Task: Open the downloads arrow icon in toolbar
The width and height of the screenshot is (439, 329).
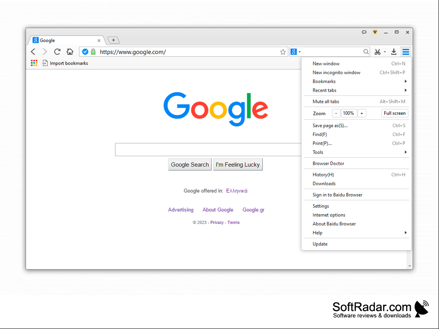Action: point(394,52)
